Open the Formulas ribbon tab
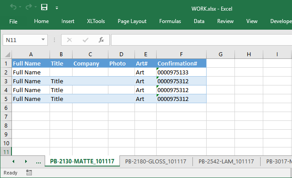 point(170,21)
